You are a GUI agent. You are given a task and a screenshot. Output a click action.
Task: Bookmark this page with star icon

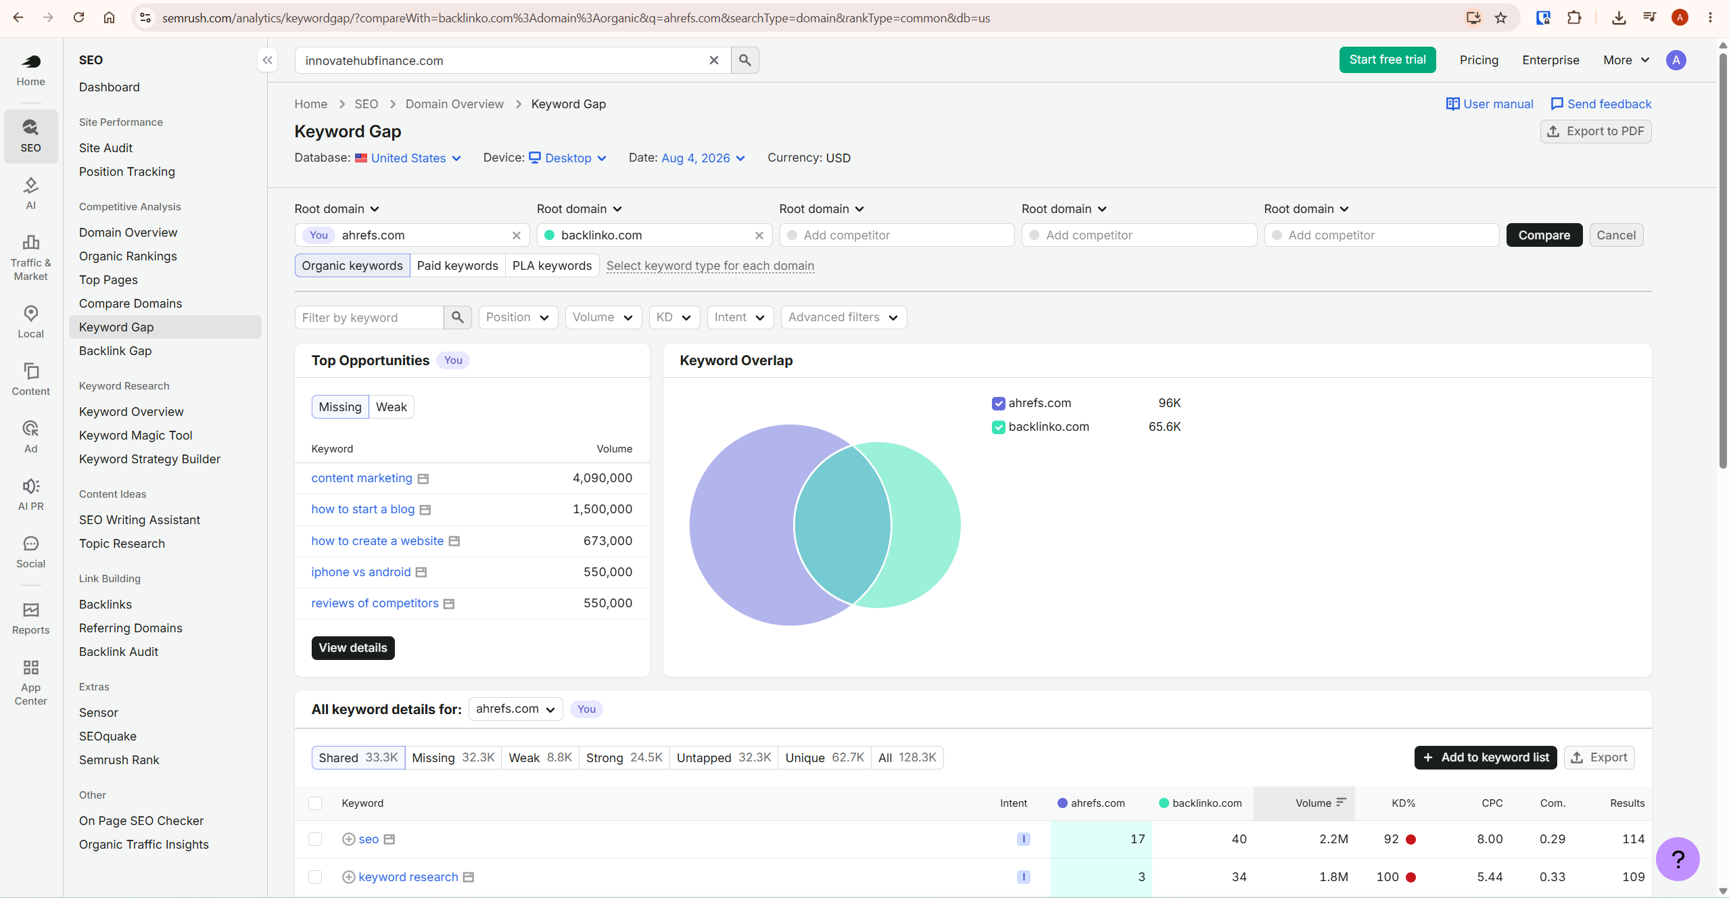point(1500,18)
